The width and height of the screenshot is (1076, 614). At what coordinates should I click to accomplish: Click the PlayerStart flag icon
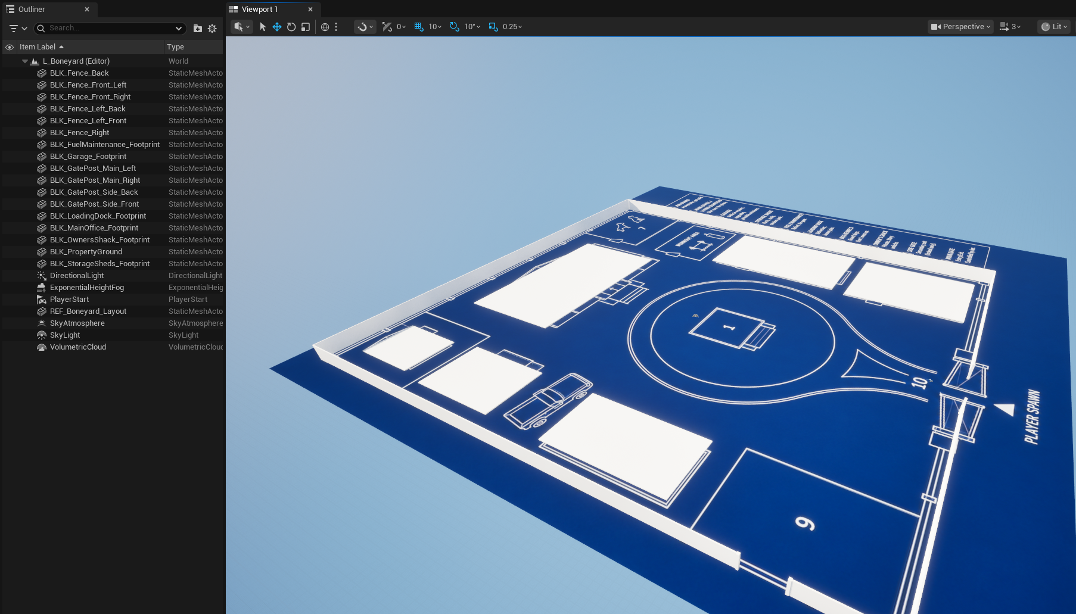click(42, 300)
